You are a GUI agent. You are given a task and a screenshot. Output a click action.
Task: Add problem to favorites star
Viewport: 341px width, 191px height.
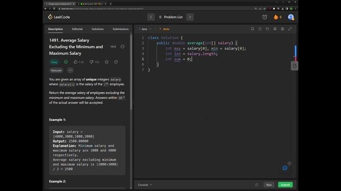(107, 62)
